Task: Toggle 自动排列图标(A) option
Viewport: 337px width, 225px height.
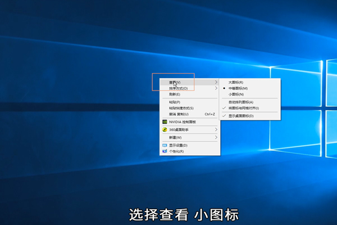Action: pos(250,102)
